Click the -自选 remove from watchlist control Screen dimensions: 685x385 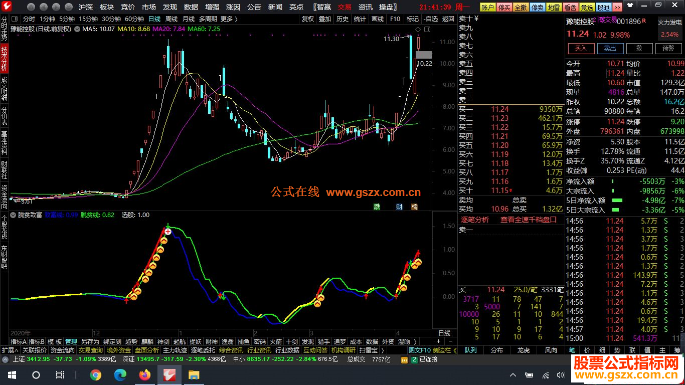431,19
